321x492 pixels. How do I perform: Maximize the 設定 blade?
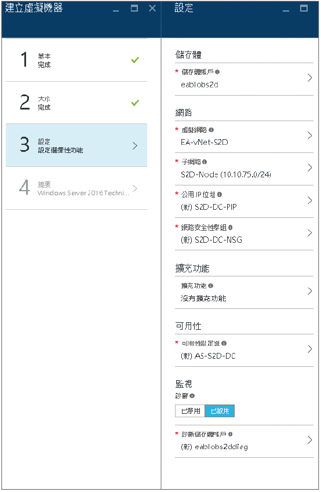click(x=304, y=8)
